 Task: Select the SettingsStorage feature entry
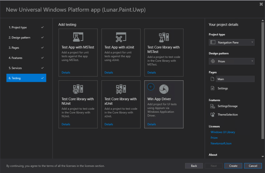227,106
